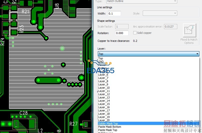The height and width of the screenshot is (133, 202).
Task: Toggle the Solid copper checkbox
Action: pyautogui.click(x=135, y=33)
